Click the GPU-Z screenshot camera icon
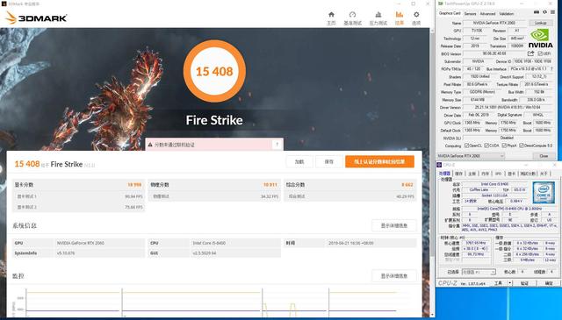Screen dimensions: 562x320 click(x=537, y=12)
